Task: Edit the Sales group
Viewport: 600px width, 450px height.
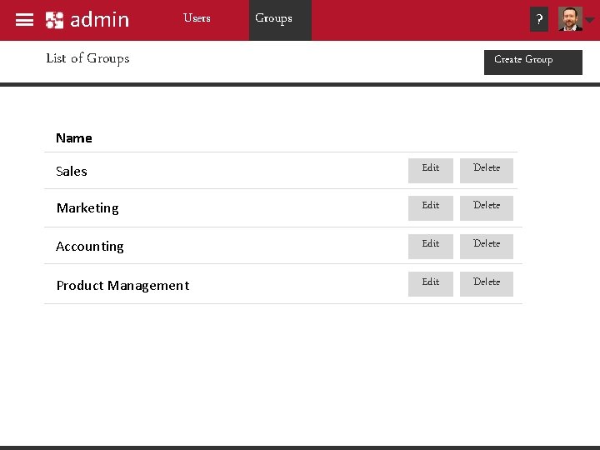Action: pos(431,171)
